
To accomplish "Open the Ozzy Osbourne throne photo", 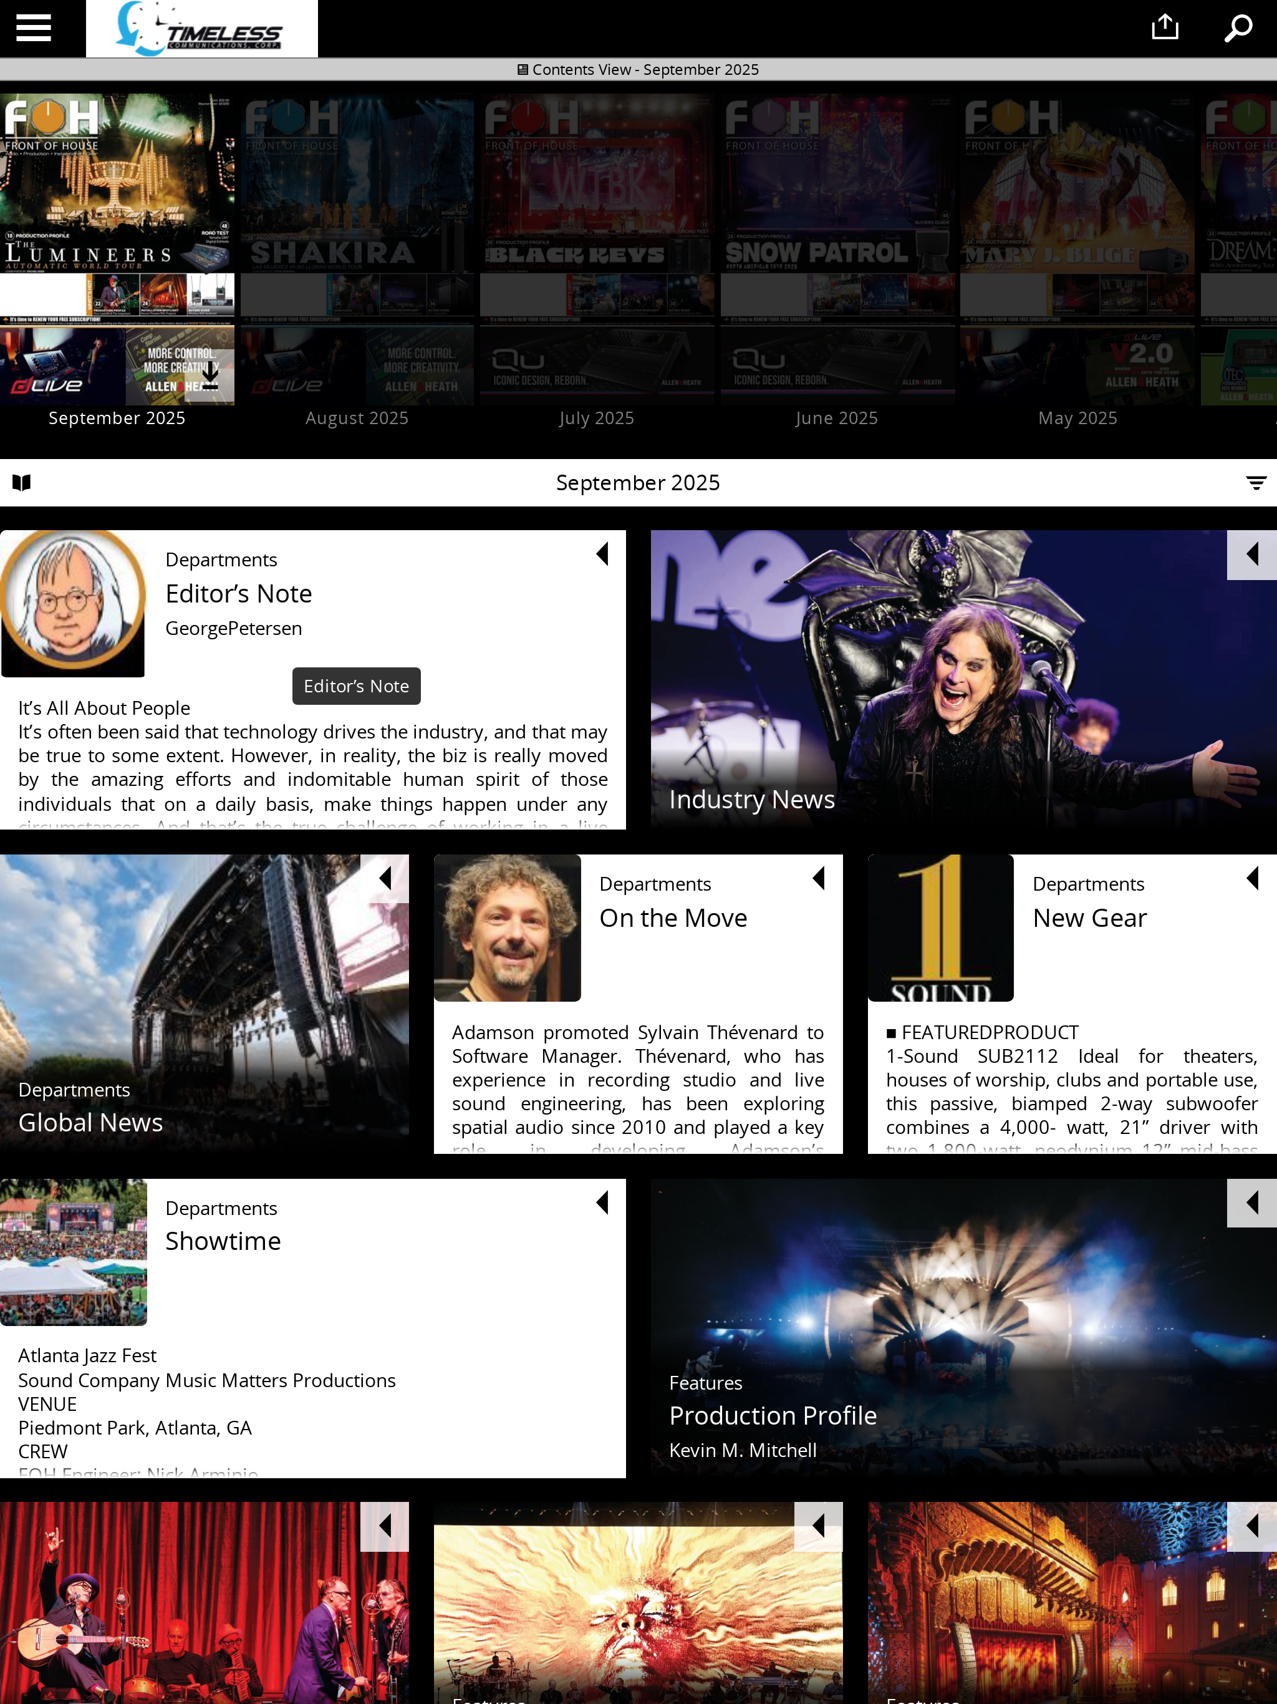I will click(x=963, y=679).
